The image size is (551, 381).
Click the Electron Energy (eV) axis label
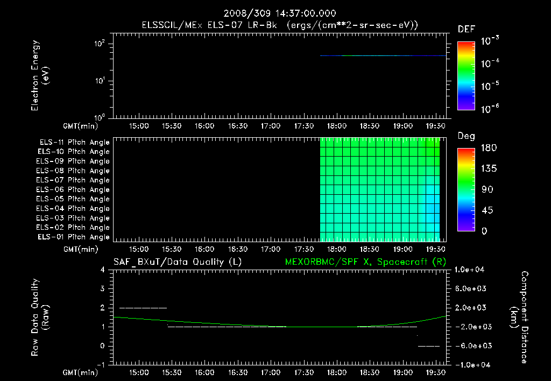(40, 75)
